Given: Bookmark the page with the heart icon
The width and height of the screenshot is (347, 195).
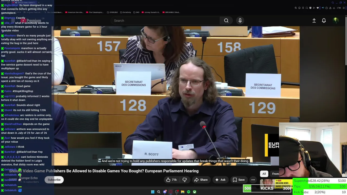Looking at the screenshot, I should (318, 8).
